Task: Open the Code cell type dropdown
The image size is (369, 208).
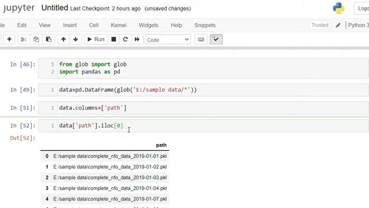Action: point(168,40)
